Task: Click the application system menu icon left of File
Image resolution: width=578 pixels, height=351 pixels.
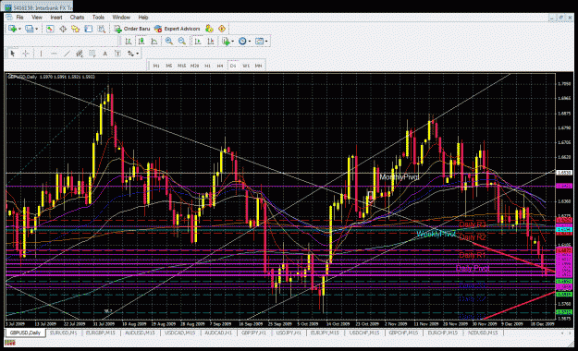Action: [x=9, y=18]
